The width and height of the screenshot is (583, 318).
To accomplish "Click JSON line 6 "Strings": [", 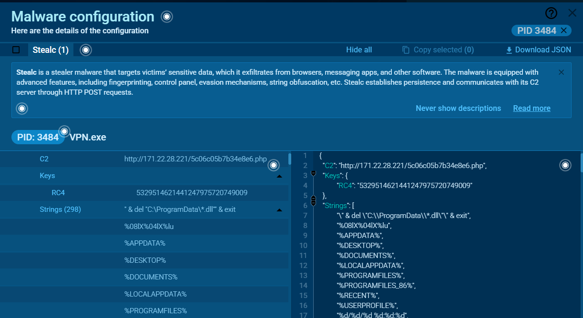I will click(338, 206).
